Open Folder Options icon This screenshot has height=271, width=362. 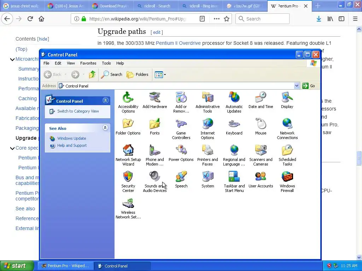click(x=128, y=127)
